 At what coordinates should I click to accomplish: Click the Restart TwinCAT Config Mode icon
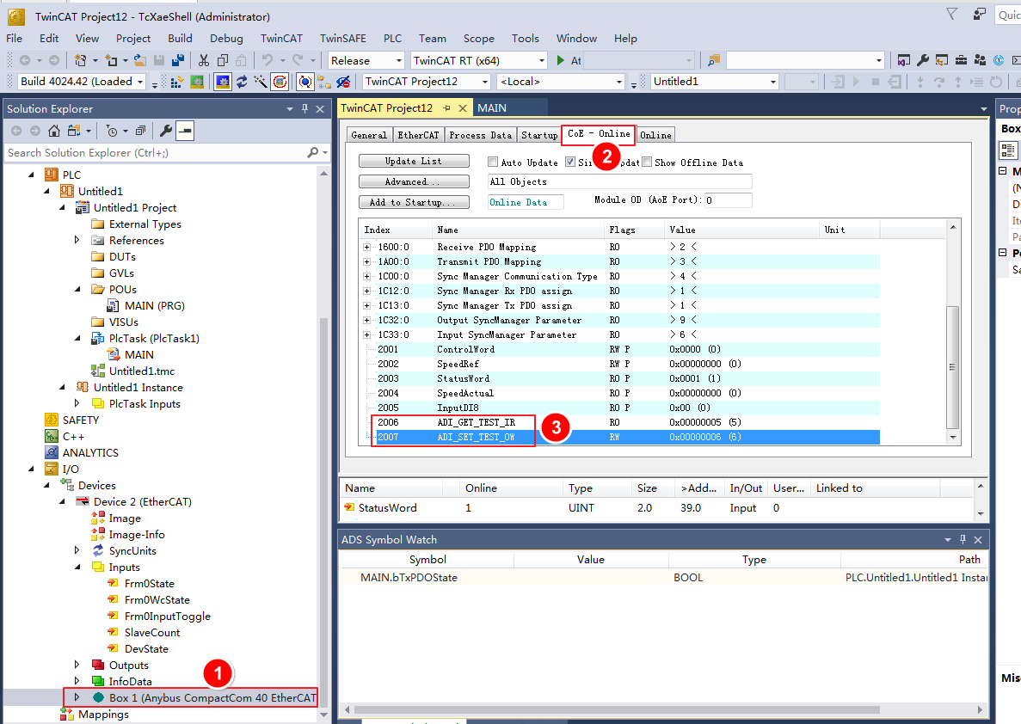tap(223, 82)
